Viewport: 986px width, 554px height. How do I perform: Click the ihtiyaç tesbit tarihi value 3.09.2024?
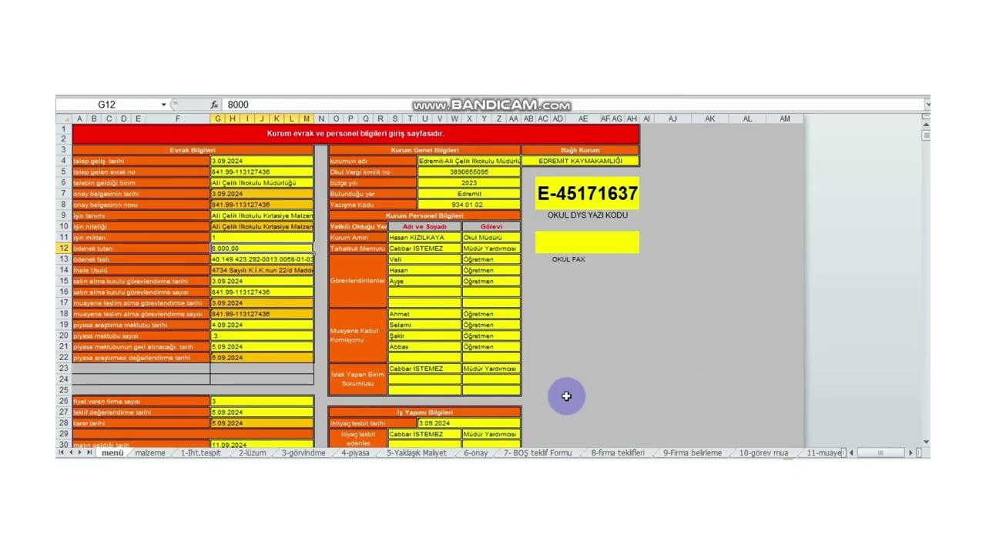469,423
